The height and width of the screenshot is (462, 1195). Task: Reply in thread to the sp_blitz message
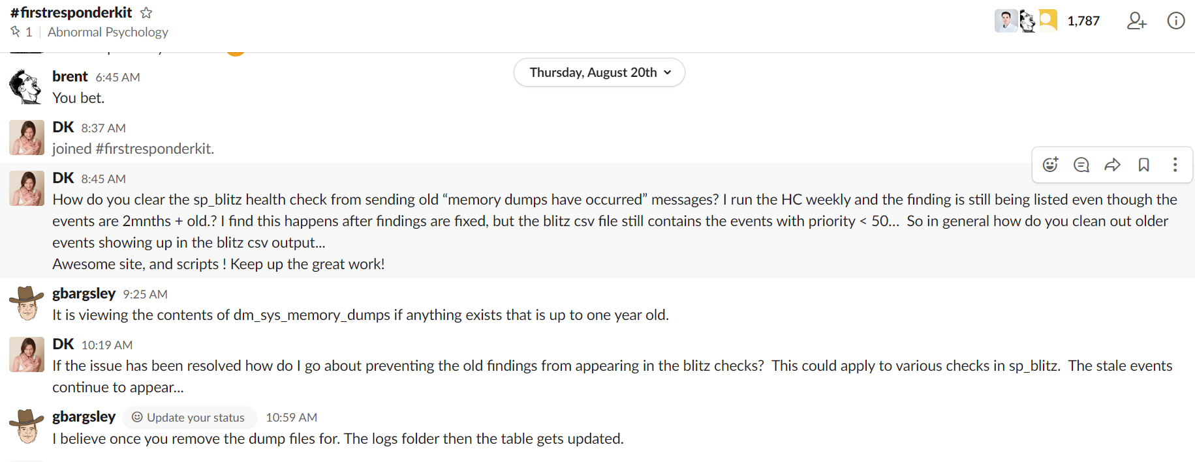point(1081,165)
